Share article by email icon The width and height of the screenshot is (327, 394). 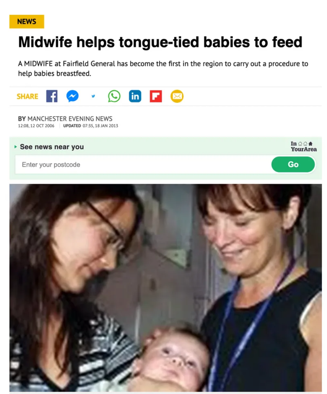tap(177, 96)
